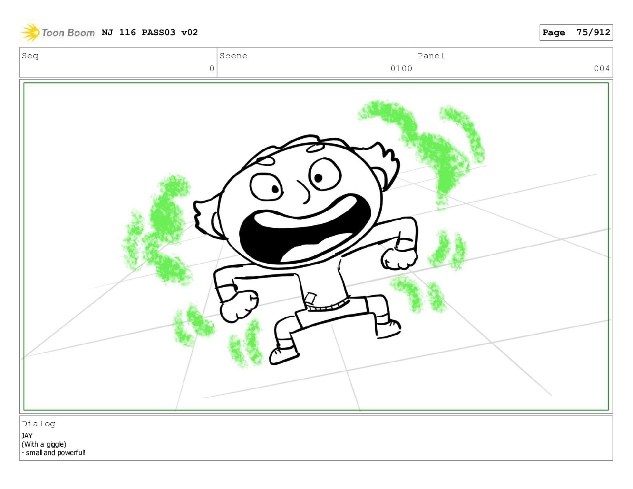Click the Panel label
The width and height of the screenshot is (633, 489).
tap(431, 56)
